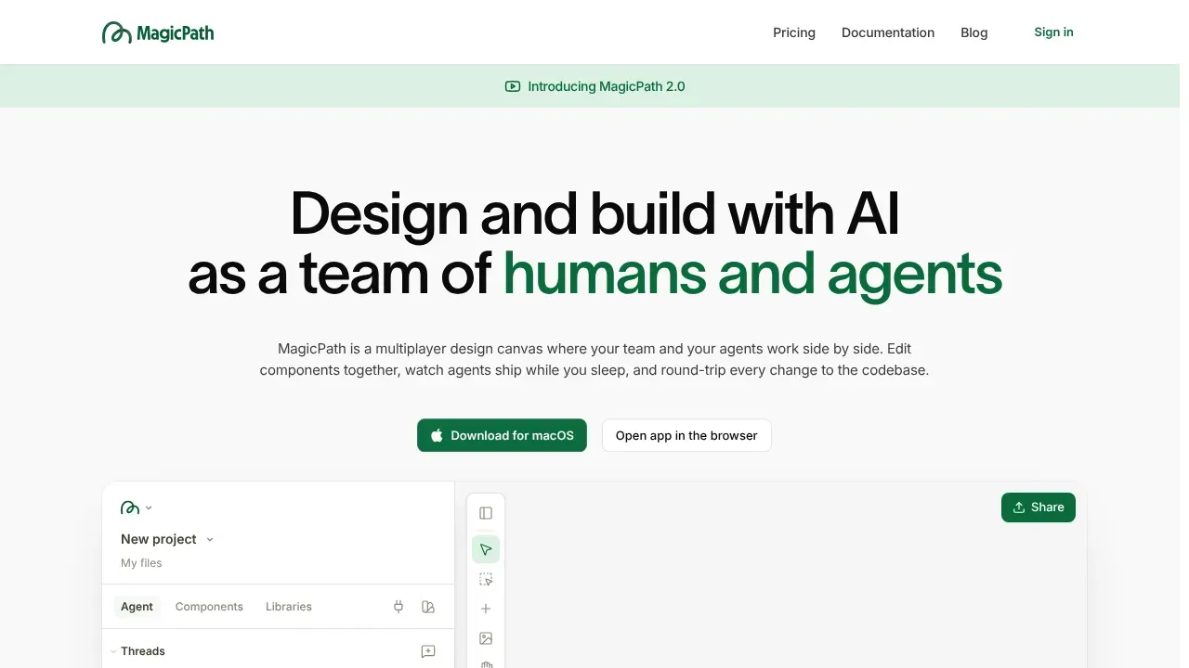Open the Pricing page
Screen dimensions: 1189x668
click(794, 32)
